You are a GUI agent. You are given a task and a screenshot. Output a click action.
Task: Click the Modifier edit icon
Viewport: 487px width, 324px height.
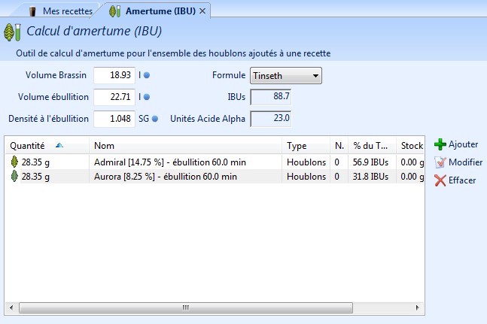440,162
